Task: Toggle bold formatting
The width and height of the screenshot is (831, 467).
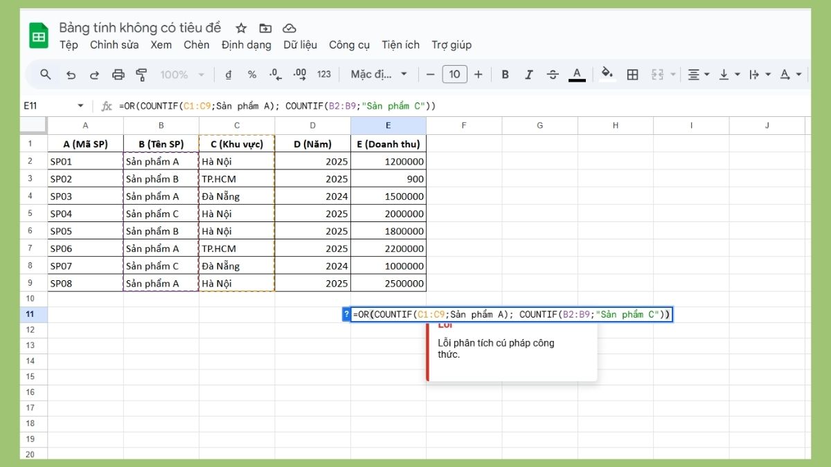Action: click(505, 74)
